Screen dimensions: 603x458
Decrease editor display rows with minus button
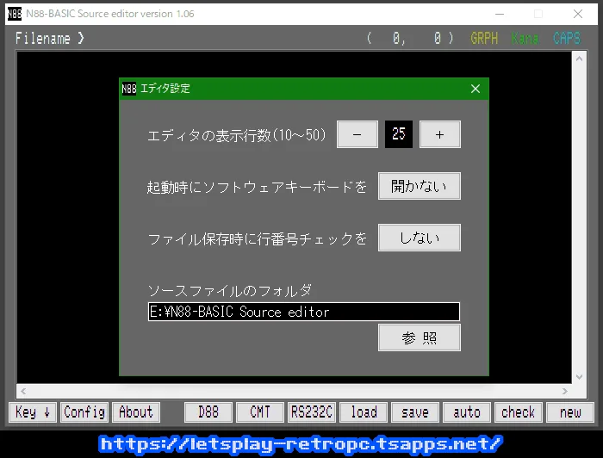click(357, 134)
